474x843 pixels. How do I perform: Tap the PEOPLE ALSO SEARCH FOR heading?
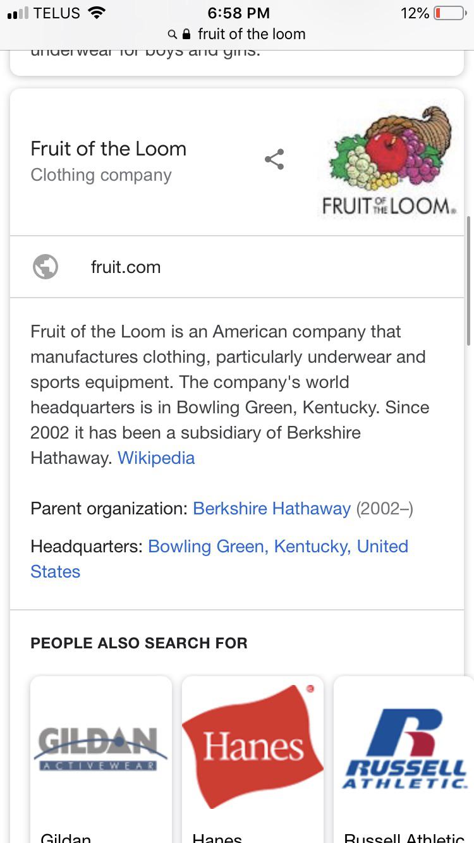coord(139,643)
